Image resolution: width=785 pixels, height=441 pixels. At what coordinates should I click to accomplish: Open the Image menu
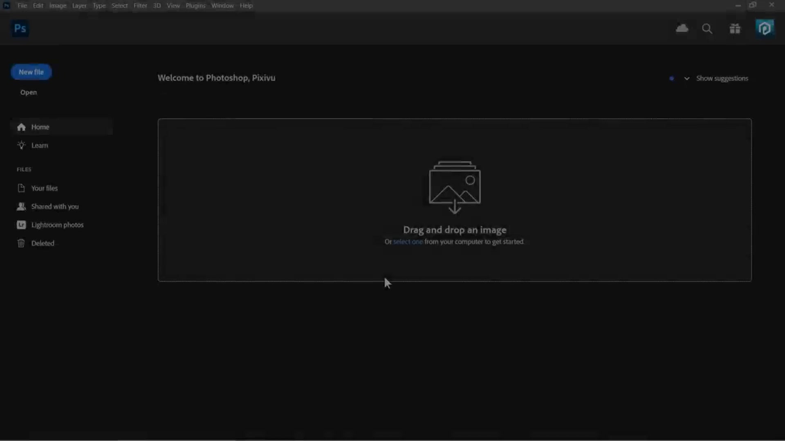(58, 6)
